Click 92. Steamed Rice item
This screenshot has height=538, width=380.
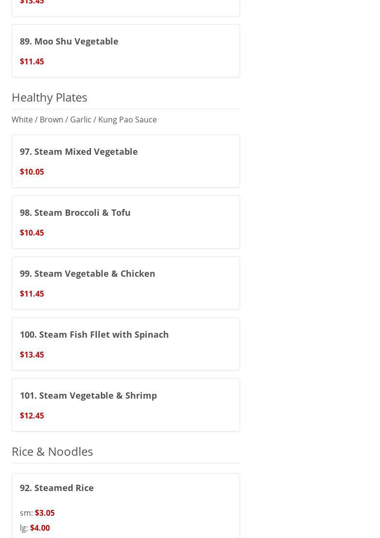tap(57, 488)
